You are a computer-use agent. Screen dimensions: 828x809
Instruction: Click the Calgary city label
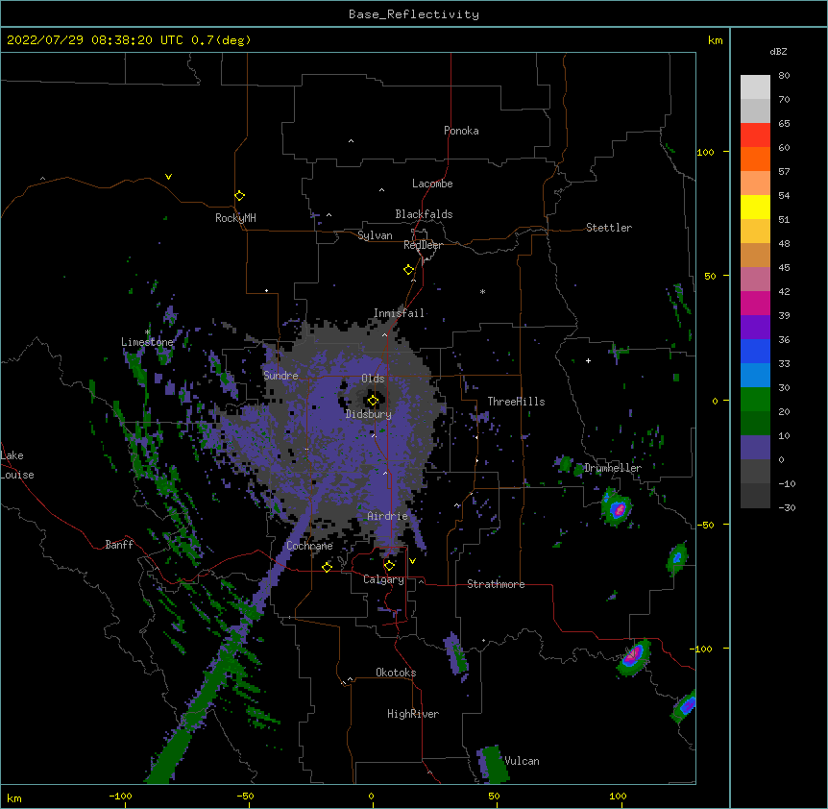coord(384,579)
